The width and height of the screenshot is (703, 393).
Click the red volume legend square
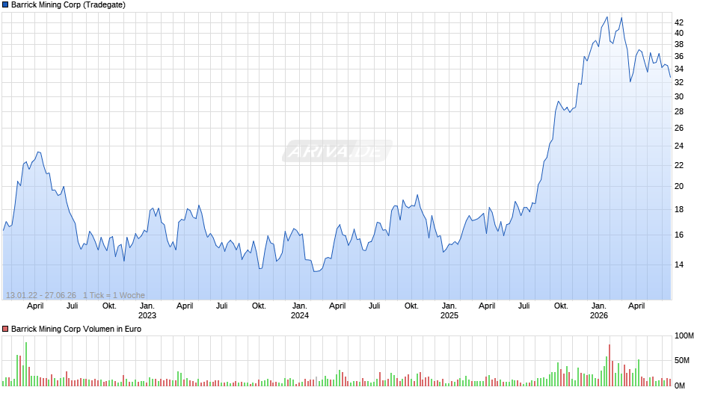coord(5,329)
